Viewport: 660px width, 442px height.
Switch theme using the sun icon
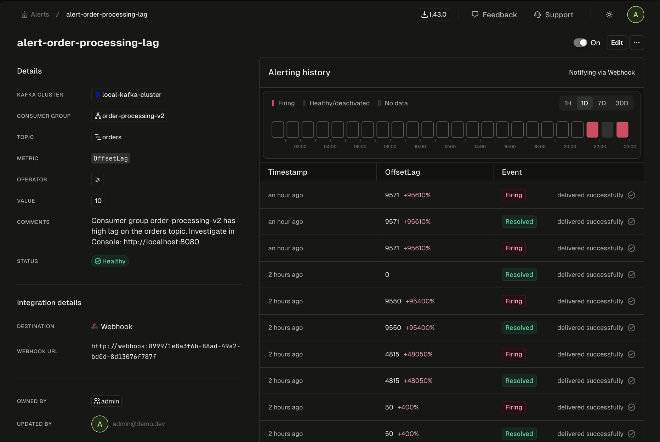click(x=609, y=14)
